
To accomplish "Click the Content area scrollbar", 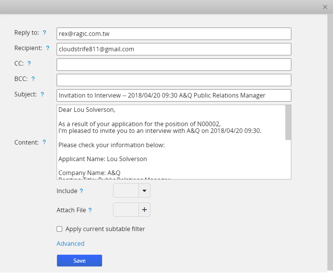I will [x=289, y=122].
